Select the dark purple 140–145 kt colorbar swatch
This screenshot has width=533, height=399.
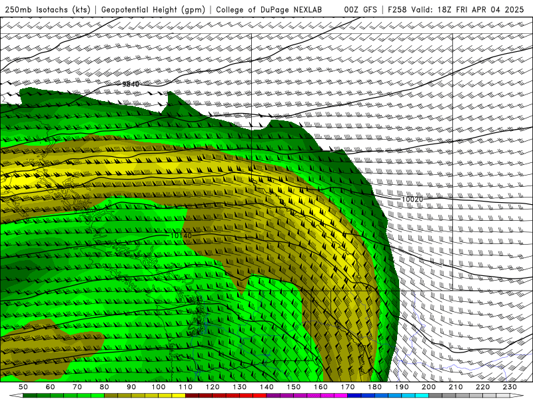click(273, 396)
